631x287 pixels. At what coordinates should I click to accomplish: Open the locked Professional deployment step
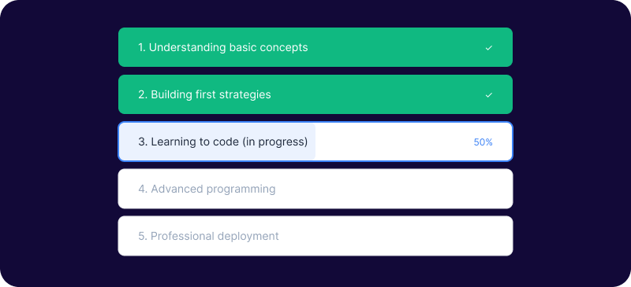coord(315,236)
